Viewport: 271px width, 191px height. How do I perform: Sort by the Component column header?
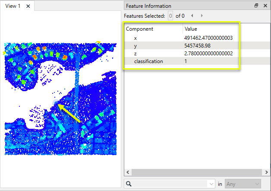153,29
